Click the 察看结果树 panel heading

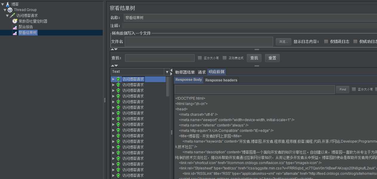coord(122,8)
